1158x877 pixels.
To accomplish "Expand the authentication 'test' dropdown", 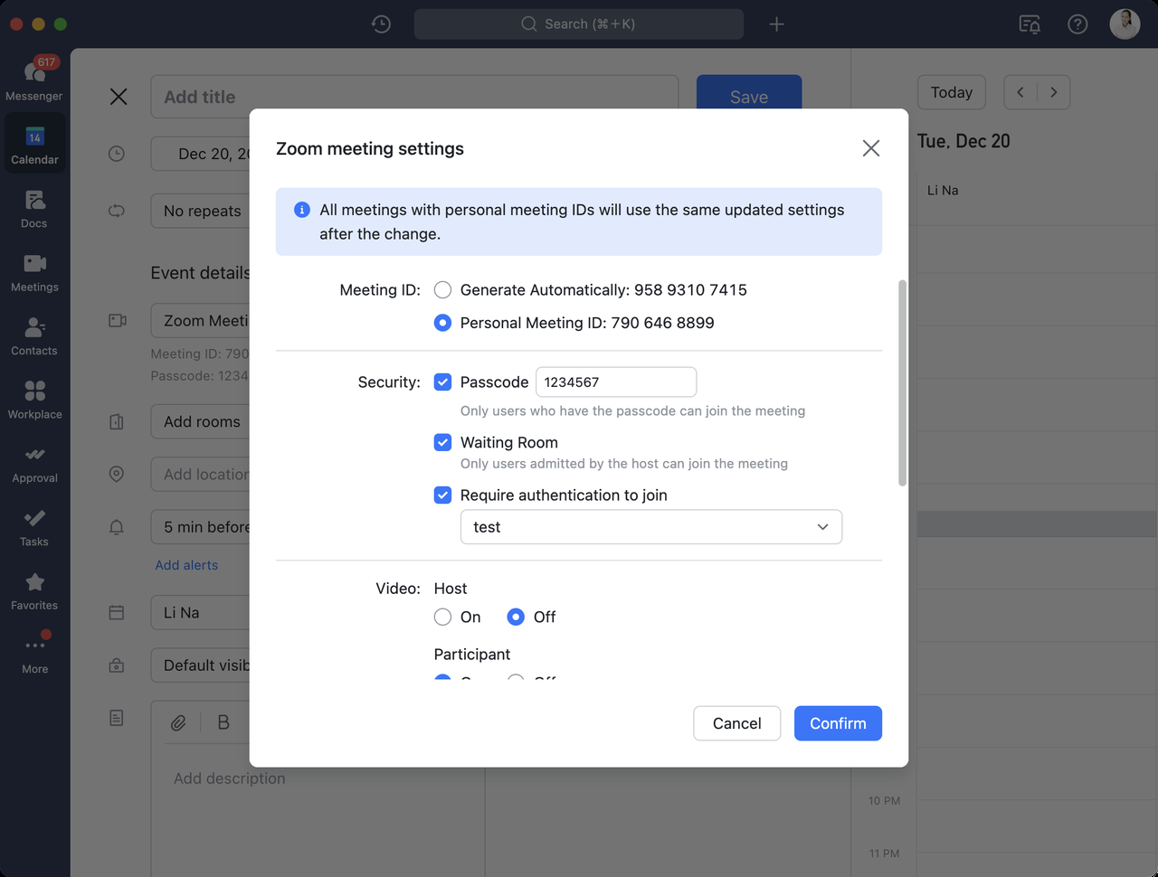I will [651, 527].
